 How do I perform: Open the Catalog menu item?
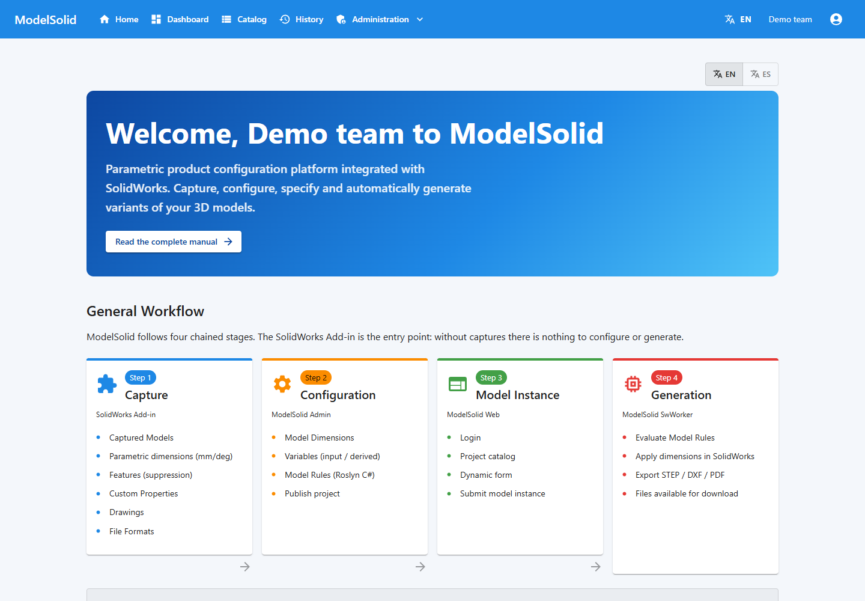coord(244,19)
